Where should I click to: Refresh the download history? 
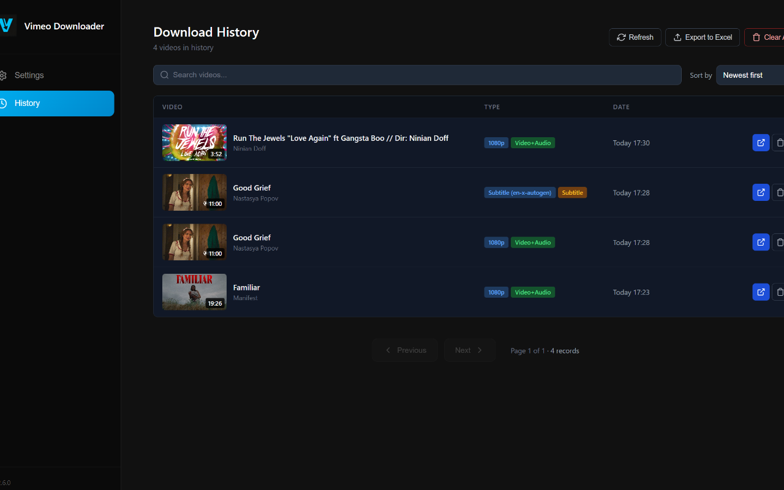click(x=635, y=37)
